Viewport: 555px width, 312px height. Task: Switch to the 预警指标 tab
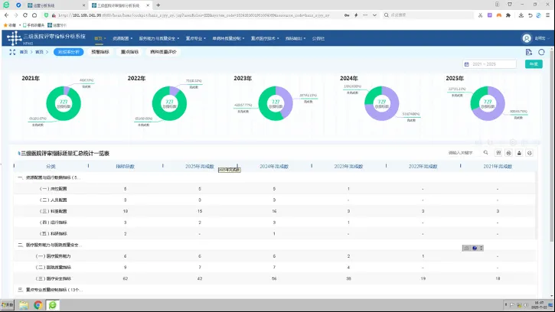[x=100, y=52]
